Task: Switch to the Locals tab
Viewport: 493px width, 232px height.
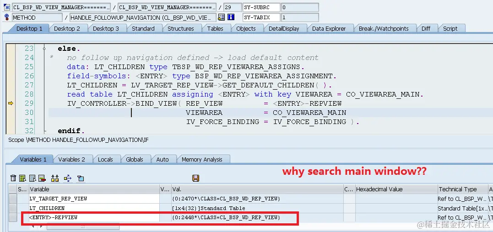Action: 105,159
